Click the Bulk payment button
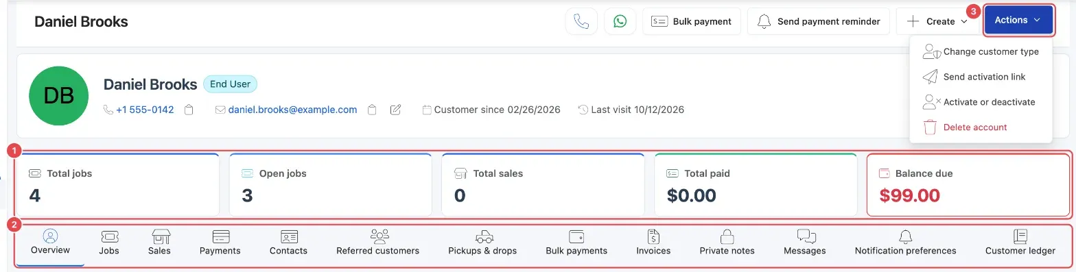This screenshot has height=272, width=1076. 692,21
